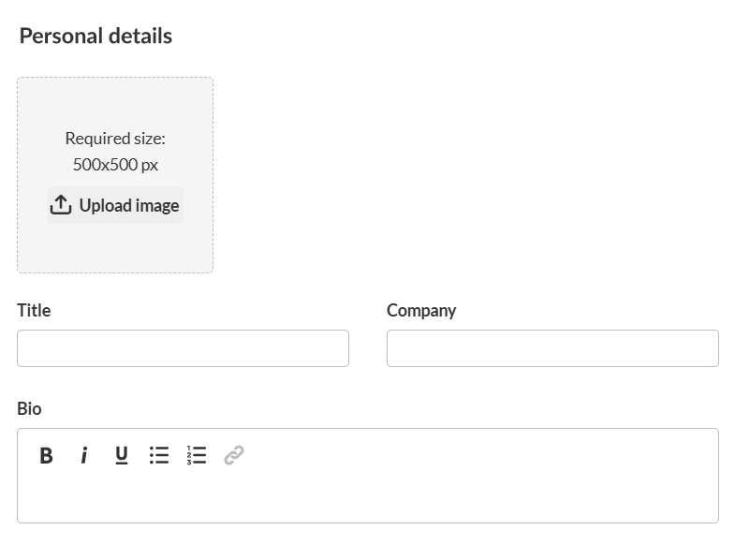Click empty toolbar space right of link icon
Viewport: 735px width, 545px height.
click(x=468, y=456)
